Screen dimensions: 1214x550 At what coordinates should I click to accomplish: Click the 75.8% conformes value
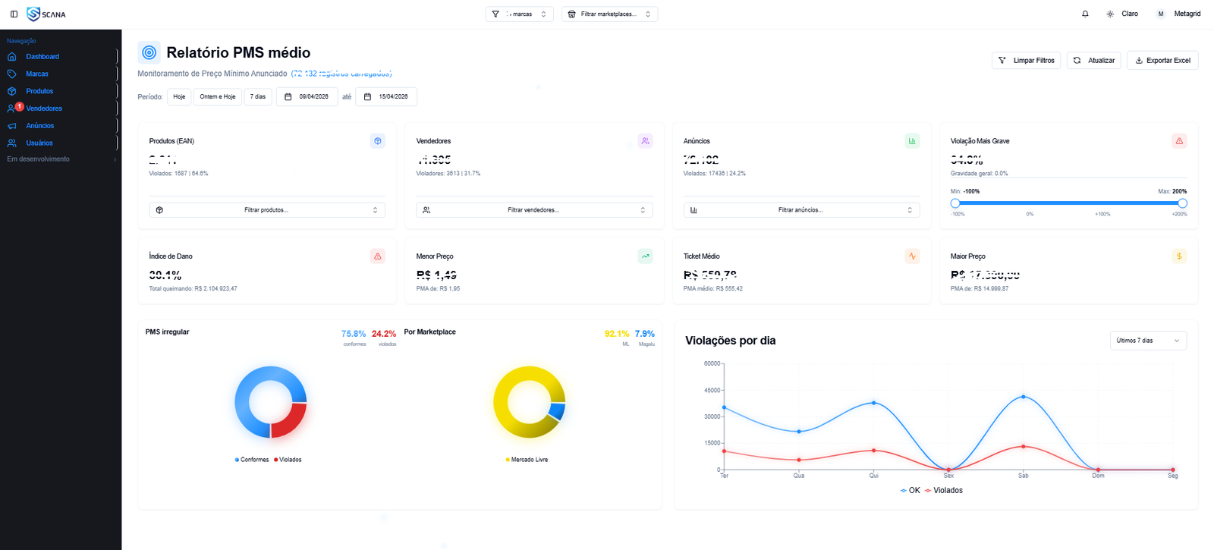click(354, 334)
